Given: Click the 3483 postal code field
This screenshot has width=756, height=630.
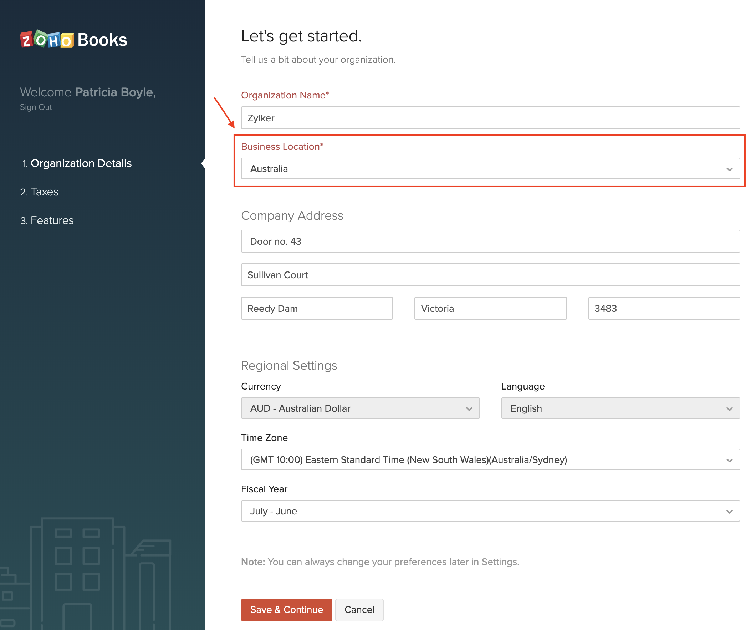Looking at the screenshot, I should click(664, 308).
